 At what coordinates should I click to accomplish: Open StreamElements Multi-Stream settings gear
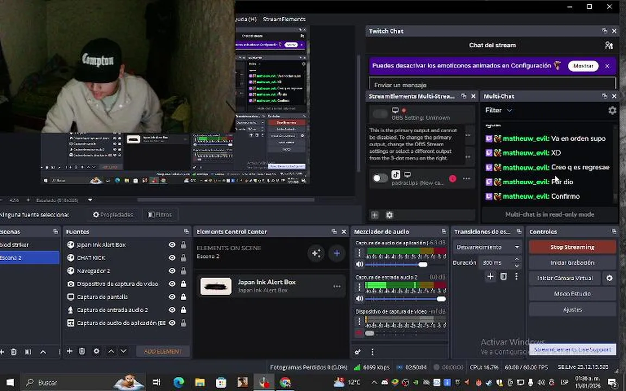pos(389,215)
